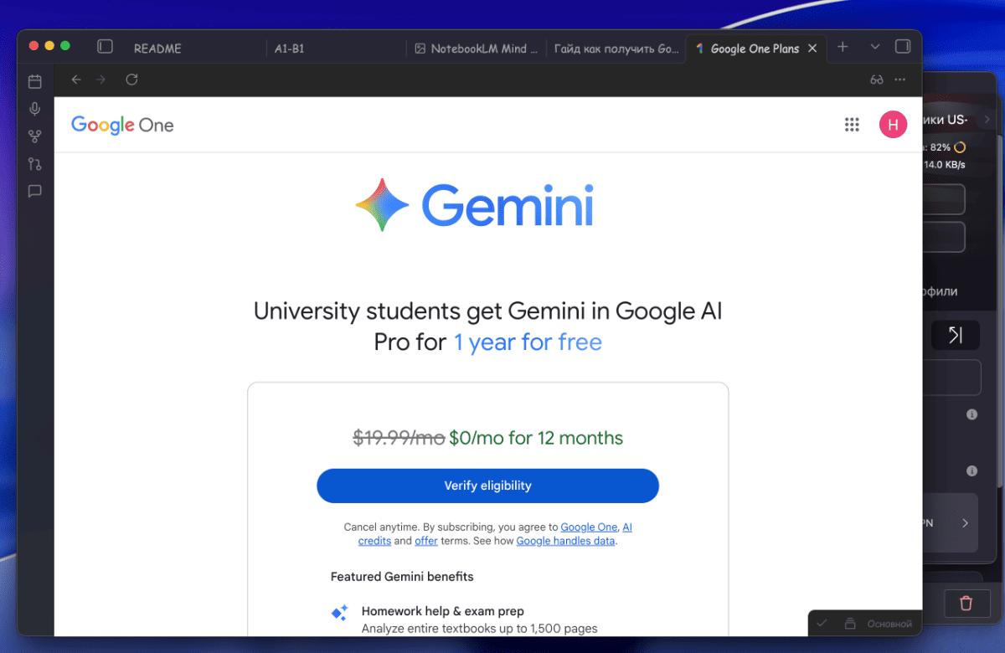Screen dimensions: 1005x653
Task: Open a new tab with plus button
Action: [843, 47]
